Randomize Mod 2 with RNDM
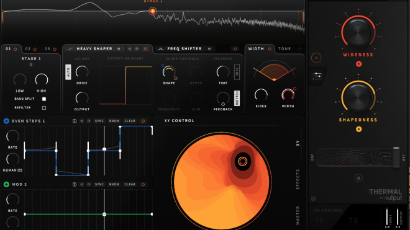410x230 pixels. point(114,184)
